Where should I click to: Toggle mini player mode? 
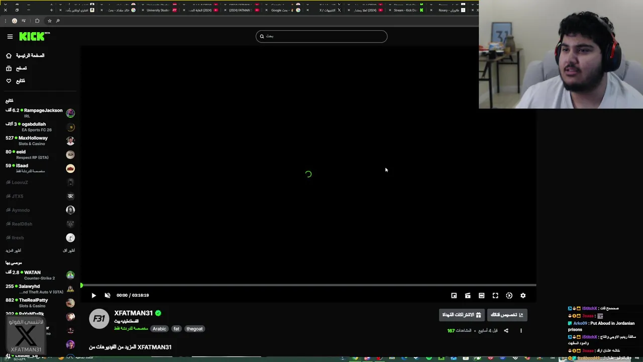tap(454, 296)
